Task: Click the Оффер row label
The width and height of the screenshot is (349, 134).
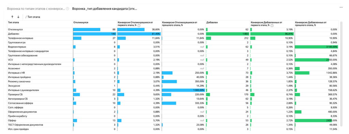Action: [x=12, y=120]
